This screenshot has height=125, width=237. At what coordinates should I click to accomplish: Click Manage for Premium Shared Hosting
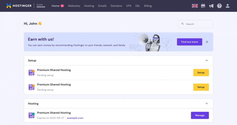(x=200, y=115)
